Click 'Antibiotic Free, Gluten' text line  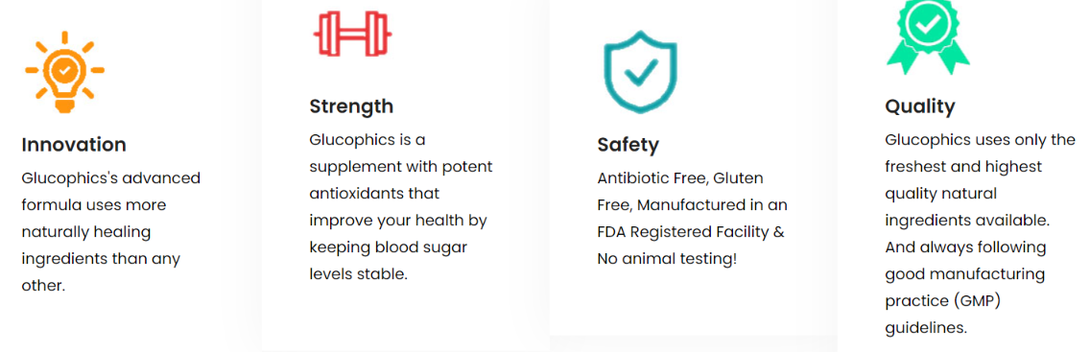coord(680,178)
